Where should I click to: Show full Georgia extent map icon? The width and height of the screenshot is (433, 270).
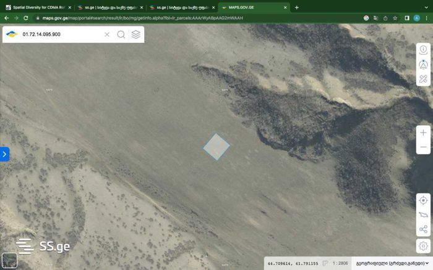tap(423, 215)
